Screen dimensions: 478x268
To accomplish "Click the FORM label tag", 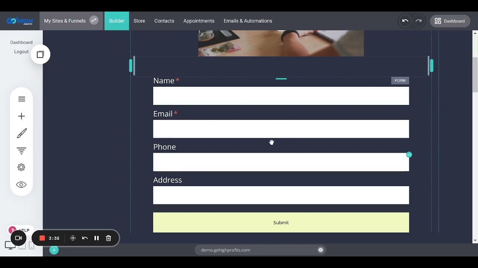I will click(400, 80).
